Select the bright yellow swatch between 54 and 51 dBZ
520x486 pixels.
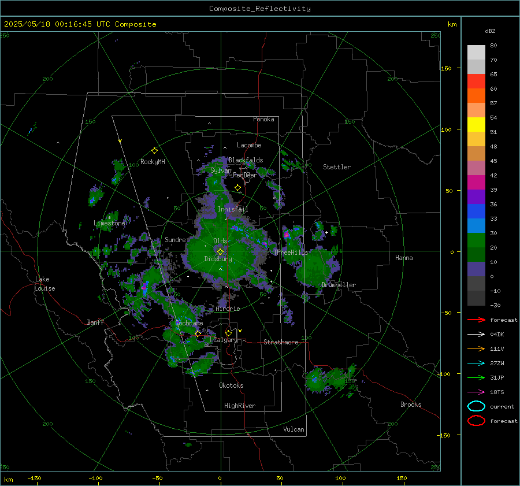tap(476, 125)
